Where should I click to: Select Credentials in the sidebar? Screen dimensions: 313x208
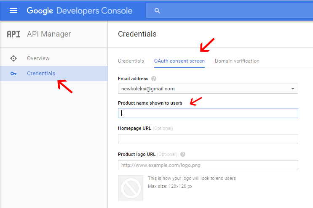[54, 74]
